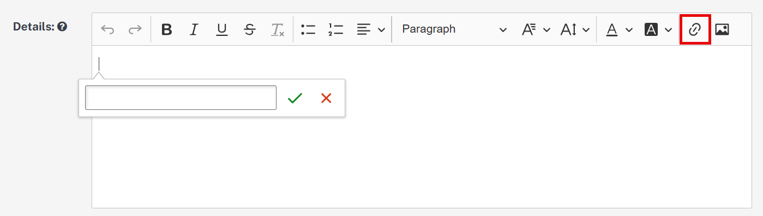Click the Insert image icon
Image resolution: width=763 pixels, height=216 pixels.
tap(722, 29)
